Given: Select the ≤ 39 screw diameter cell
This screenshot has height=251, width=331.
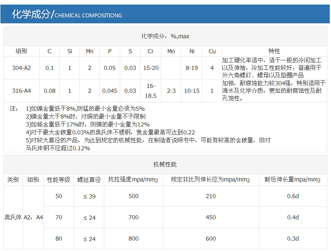Looking at the screenshot, I should pyautogui.click(x=89, y=196).
